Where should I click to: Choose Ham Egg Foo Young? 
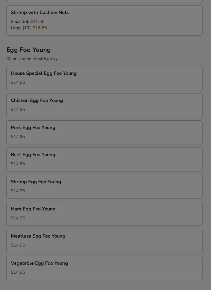pyautogui.click(x=33, y=209)
